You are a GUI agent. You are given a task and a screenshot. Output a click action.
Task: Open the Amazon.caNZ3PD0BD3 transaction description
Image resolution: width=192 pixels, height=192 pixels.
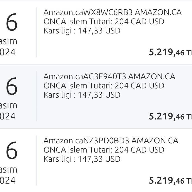tap(111, 141)
